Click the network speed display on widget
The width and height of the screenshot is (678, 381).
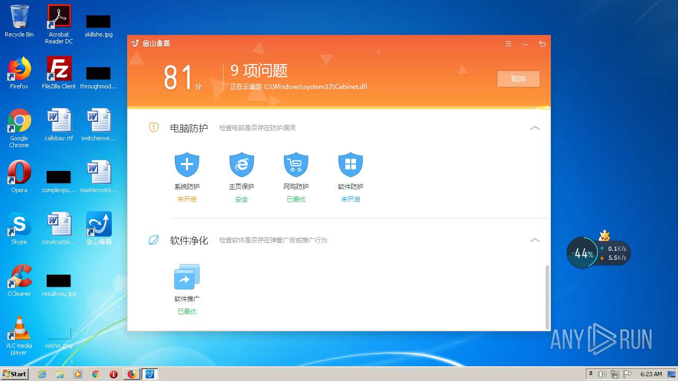click(x=613, y=253)
